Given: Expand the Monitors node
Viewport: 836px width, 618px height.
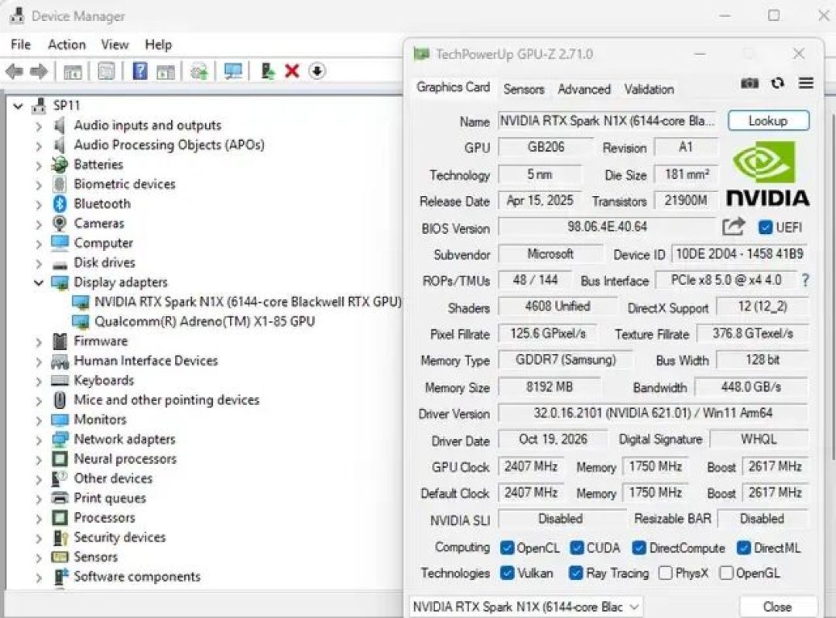Looking at the screenshot, I should pos(39,421).
